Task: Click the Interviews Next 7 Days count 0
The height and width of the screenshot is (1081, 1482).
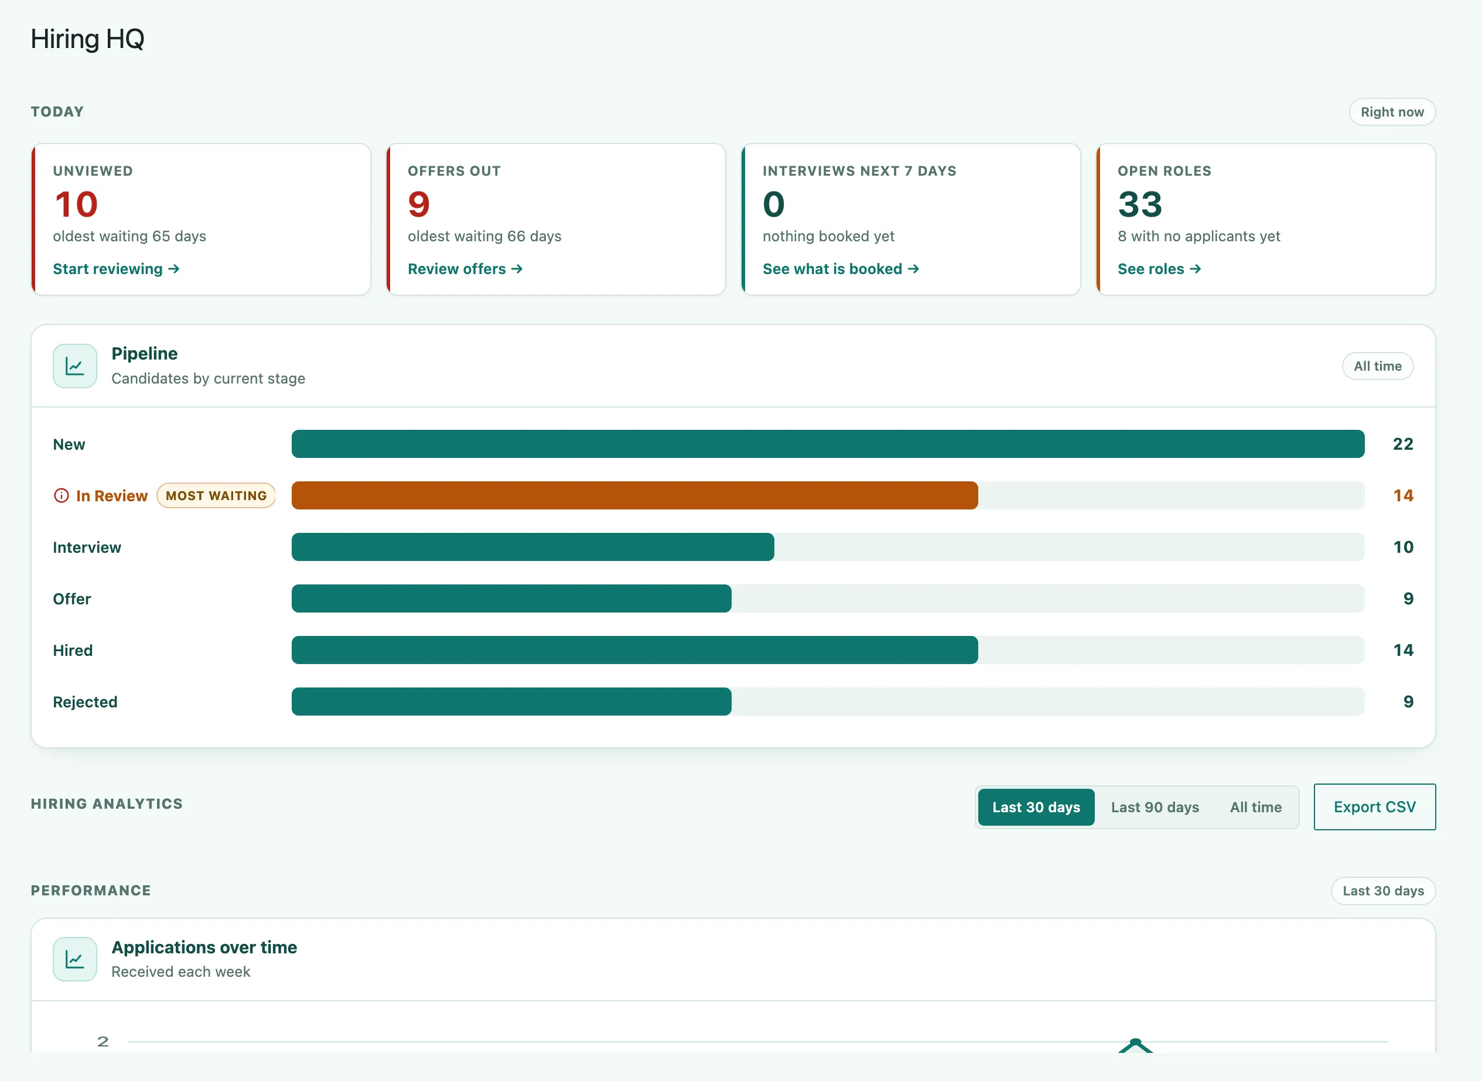Action: [x=773, y=204]
